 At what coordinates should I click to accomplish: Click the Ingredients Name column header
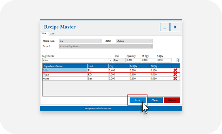coord(65,66)
